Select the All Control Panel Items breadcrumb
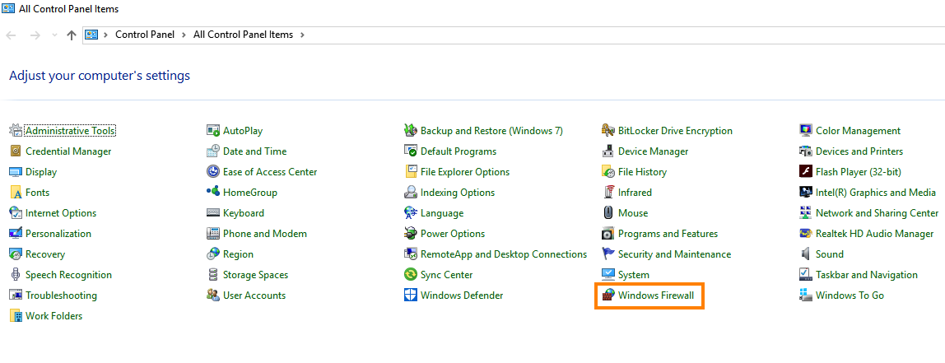The width and height of the screenshot is (945, 363). click(x=243, y=35)
